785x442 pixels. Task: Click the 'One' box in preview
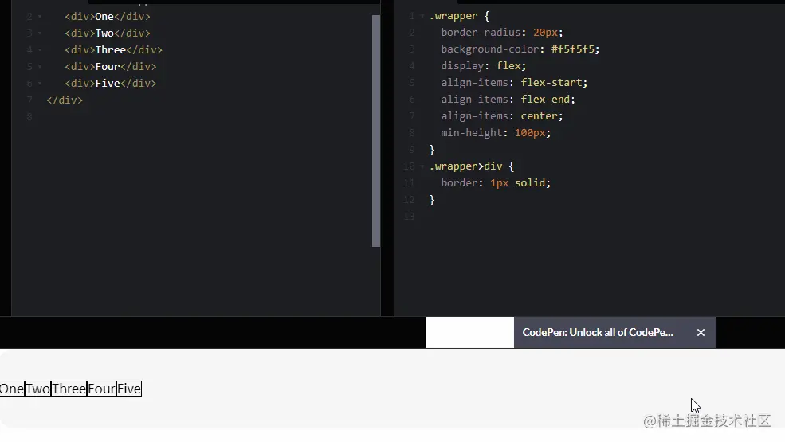12,389
